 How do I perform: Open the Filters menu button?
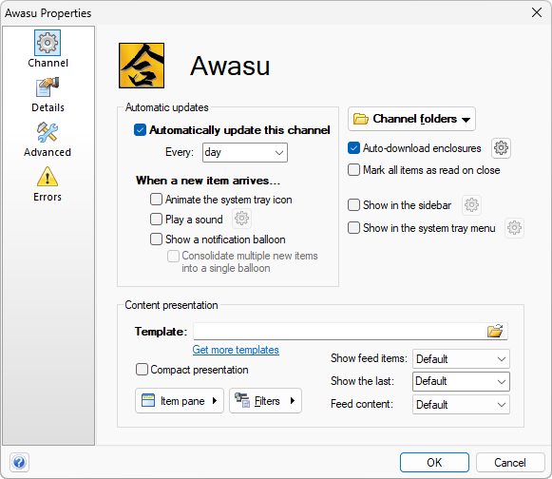pos(265,401)
